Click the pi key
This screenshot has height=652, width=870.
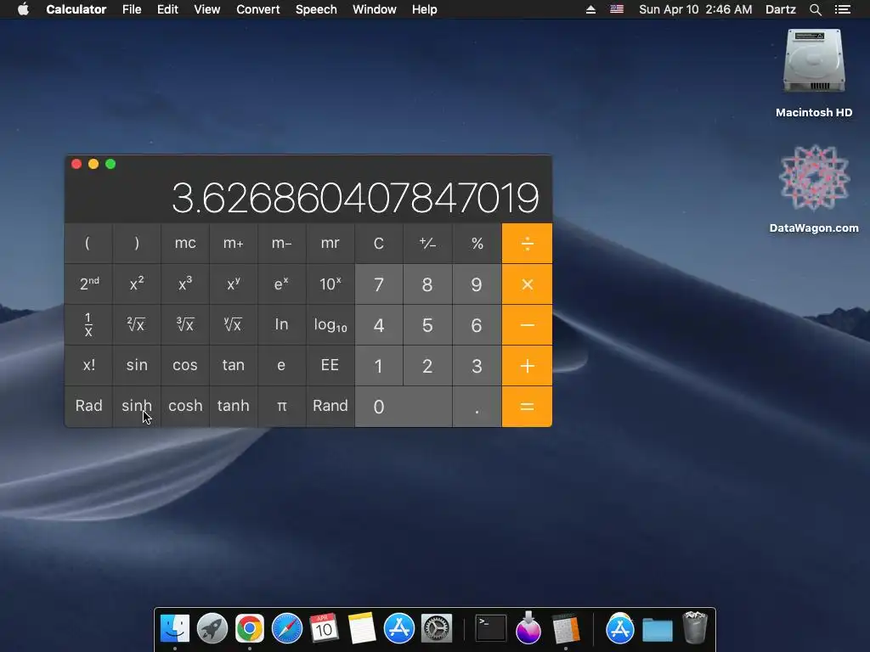click(282, 407)
